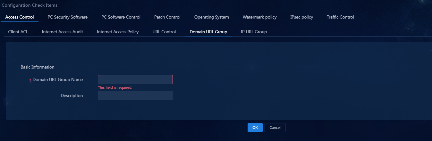The height and width of the screenshot is (141, 432).
Task: Switch to IPsec policy tab
Action: [x=301, y=17]
